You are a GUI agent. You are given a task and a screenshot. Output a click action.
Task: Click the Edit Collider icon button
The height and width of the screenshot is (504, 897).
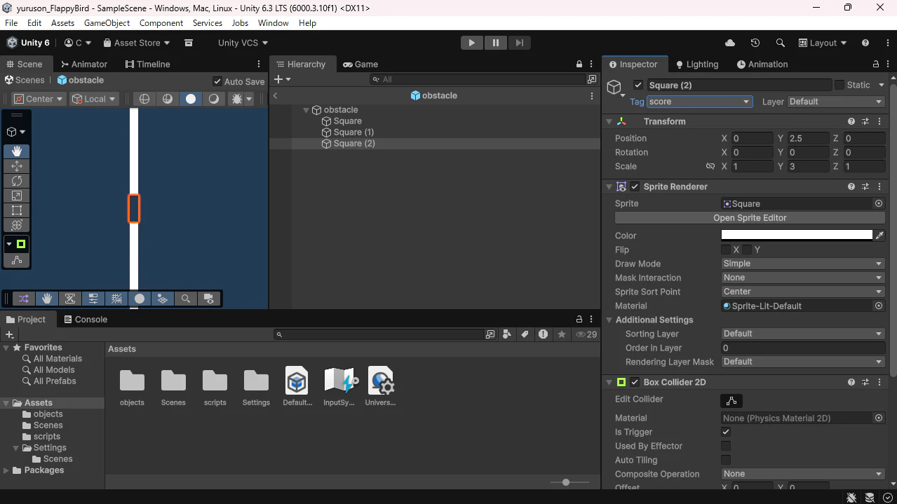coord(731,401)
